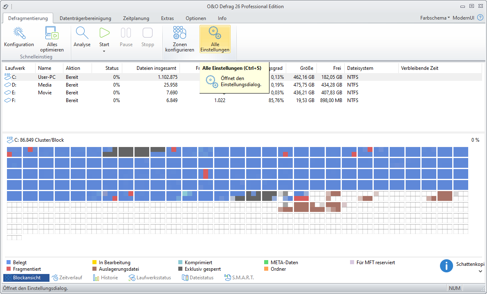Viewport: 487px width, 294px height.
Task: Open the Zeitplanung tab
Action: [136, 18]
